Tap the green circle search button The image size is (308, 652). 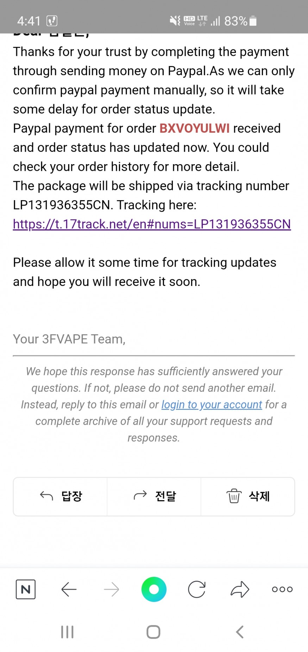154,589
